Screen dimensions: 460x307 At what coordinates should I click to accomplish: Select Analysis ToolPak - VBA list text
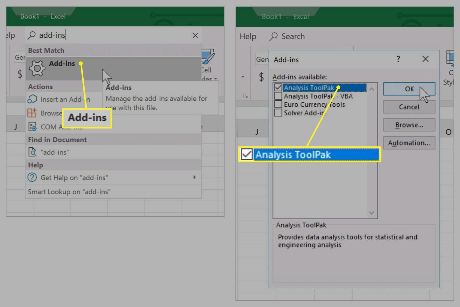point(318,96)
